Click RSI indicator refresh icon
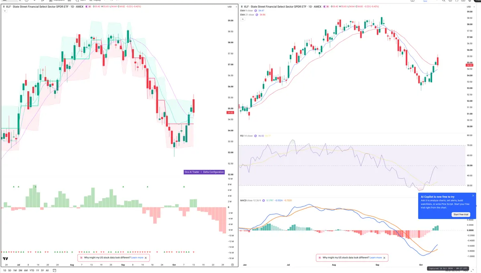The width and height of the screenshot is (481, 273). pyautogui.click(x=255, y=136)
